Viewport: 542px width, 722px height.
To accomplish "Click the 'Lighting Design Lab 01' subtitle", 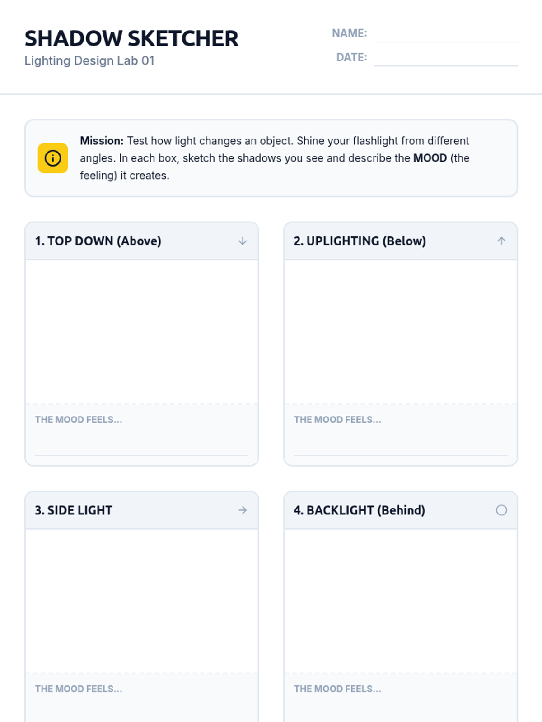I will pyautogui.click(x=89, y=60).
